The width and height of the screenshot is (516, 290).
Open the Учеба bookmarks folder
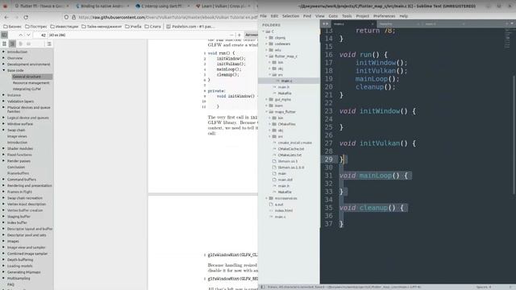coord(133,27)
